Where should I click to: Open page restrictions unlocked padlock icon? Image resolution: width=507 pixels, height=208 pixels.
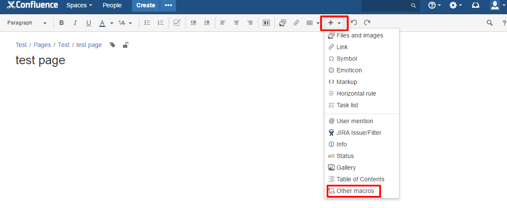point(126,45)
